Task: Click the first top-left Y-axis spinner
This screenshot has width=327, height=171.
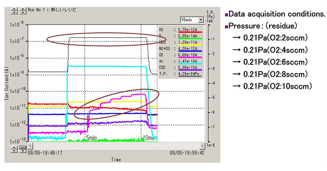Action: click(14, 10)
